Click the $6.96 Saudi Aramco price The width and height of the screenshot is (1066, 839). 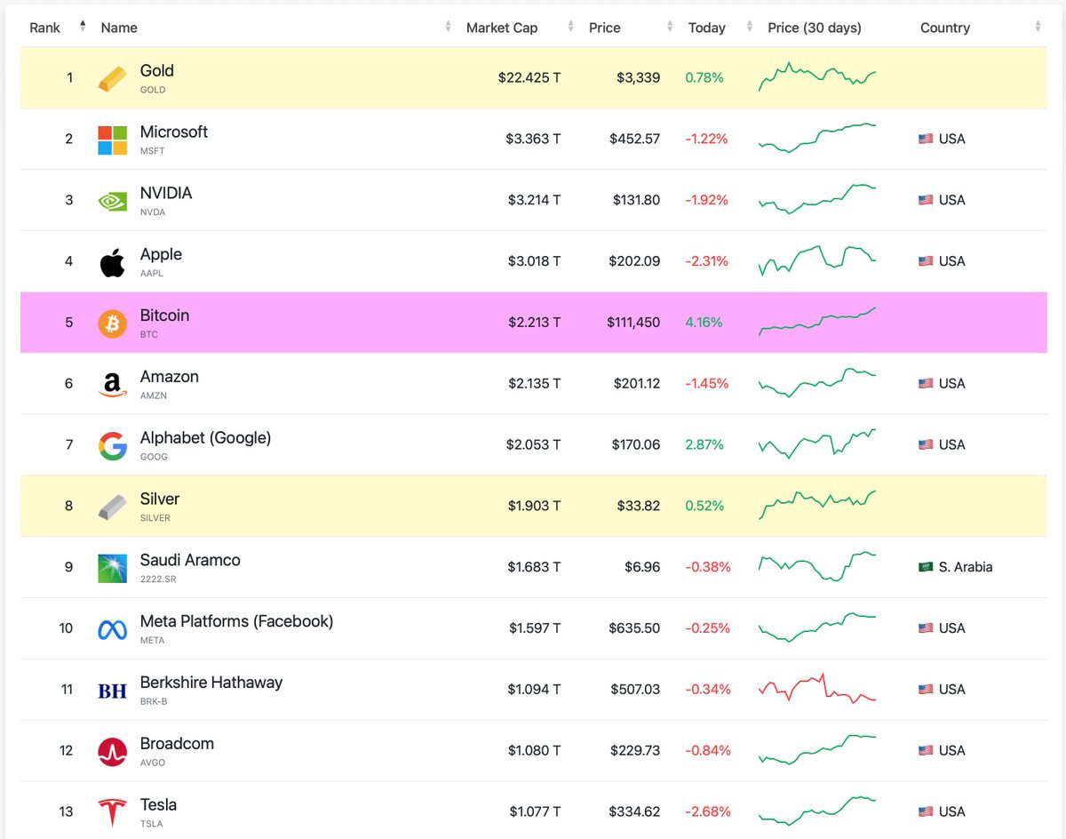pos(641,567)
